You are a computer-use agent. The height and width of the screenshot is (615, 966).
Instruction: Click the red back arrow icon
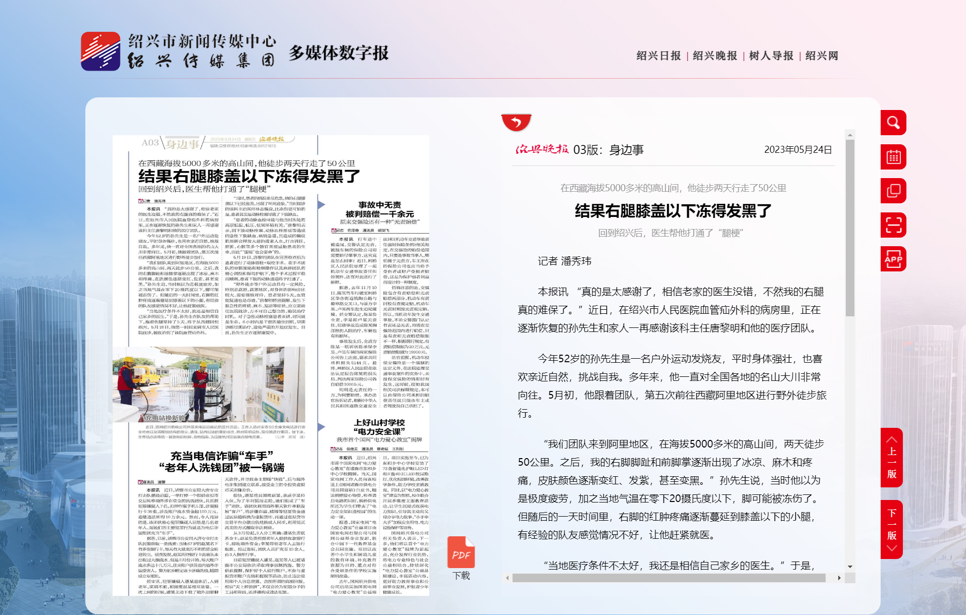[x=516, y=122]
